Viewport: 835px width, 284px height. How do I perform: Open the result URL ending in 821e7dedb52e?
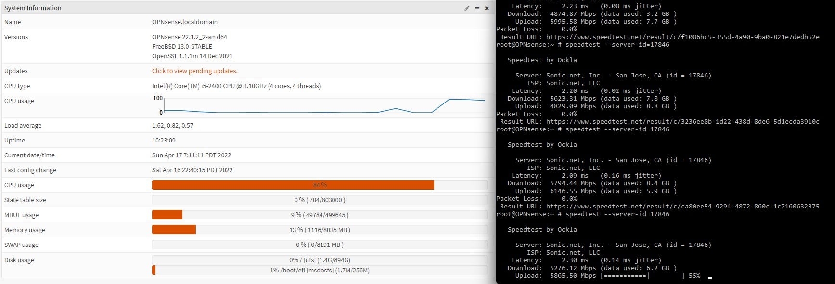click(682, 37)
